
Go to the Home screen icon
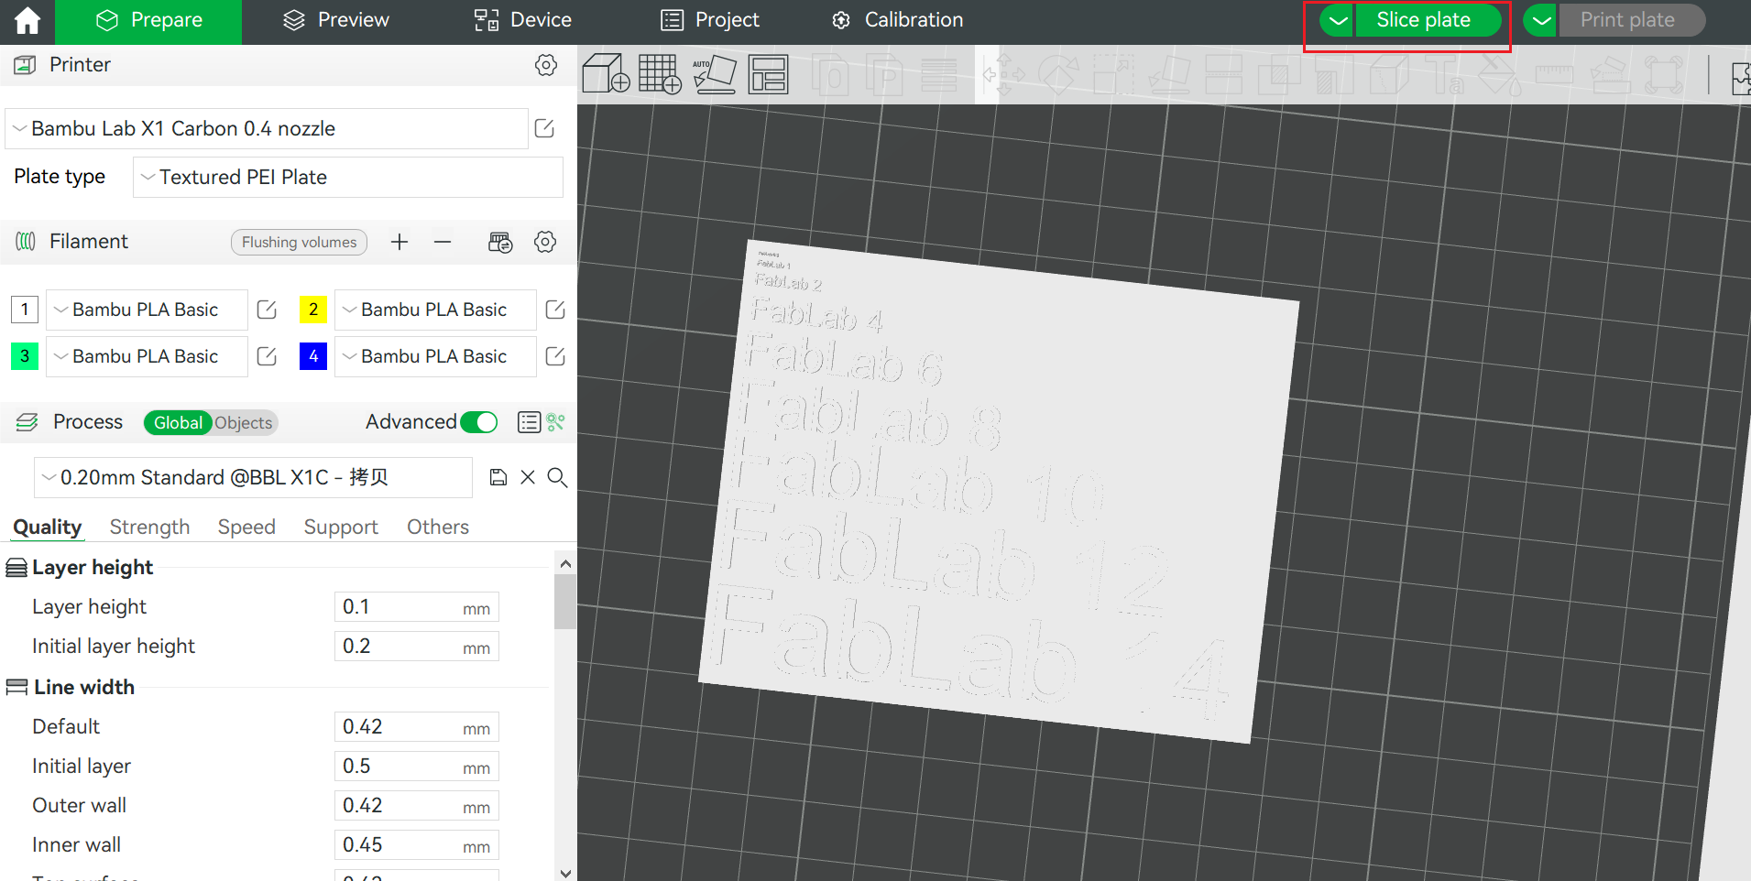coord(27,20)
